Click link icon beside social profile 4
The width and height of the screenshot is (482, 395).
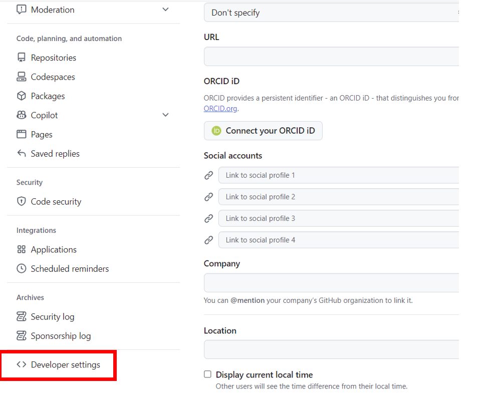click(209, 240)
